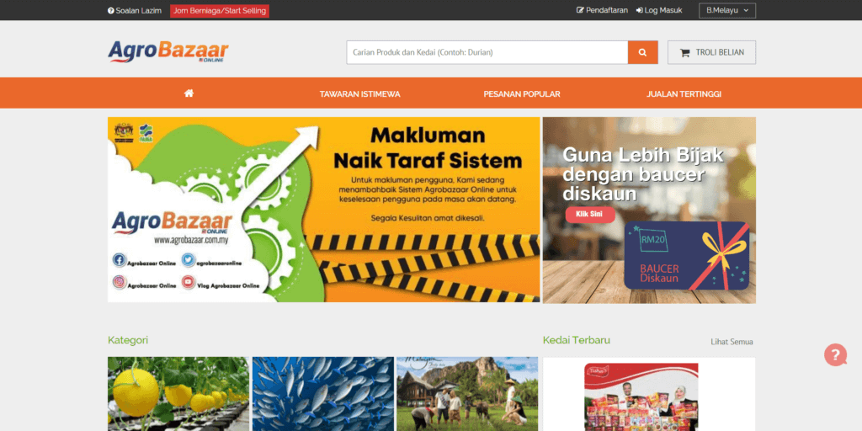862x431 pixels.
Task: Open the newest shop product image
Action: (641, 397)
